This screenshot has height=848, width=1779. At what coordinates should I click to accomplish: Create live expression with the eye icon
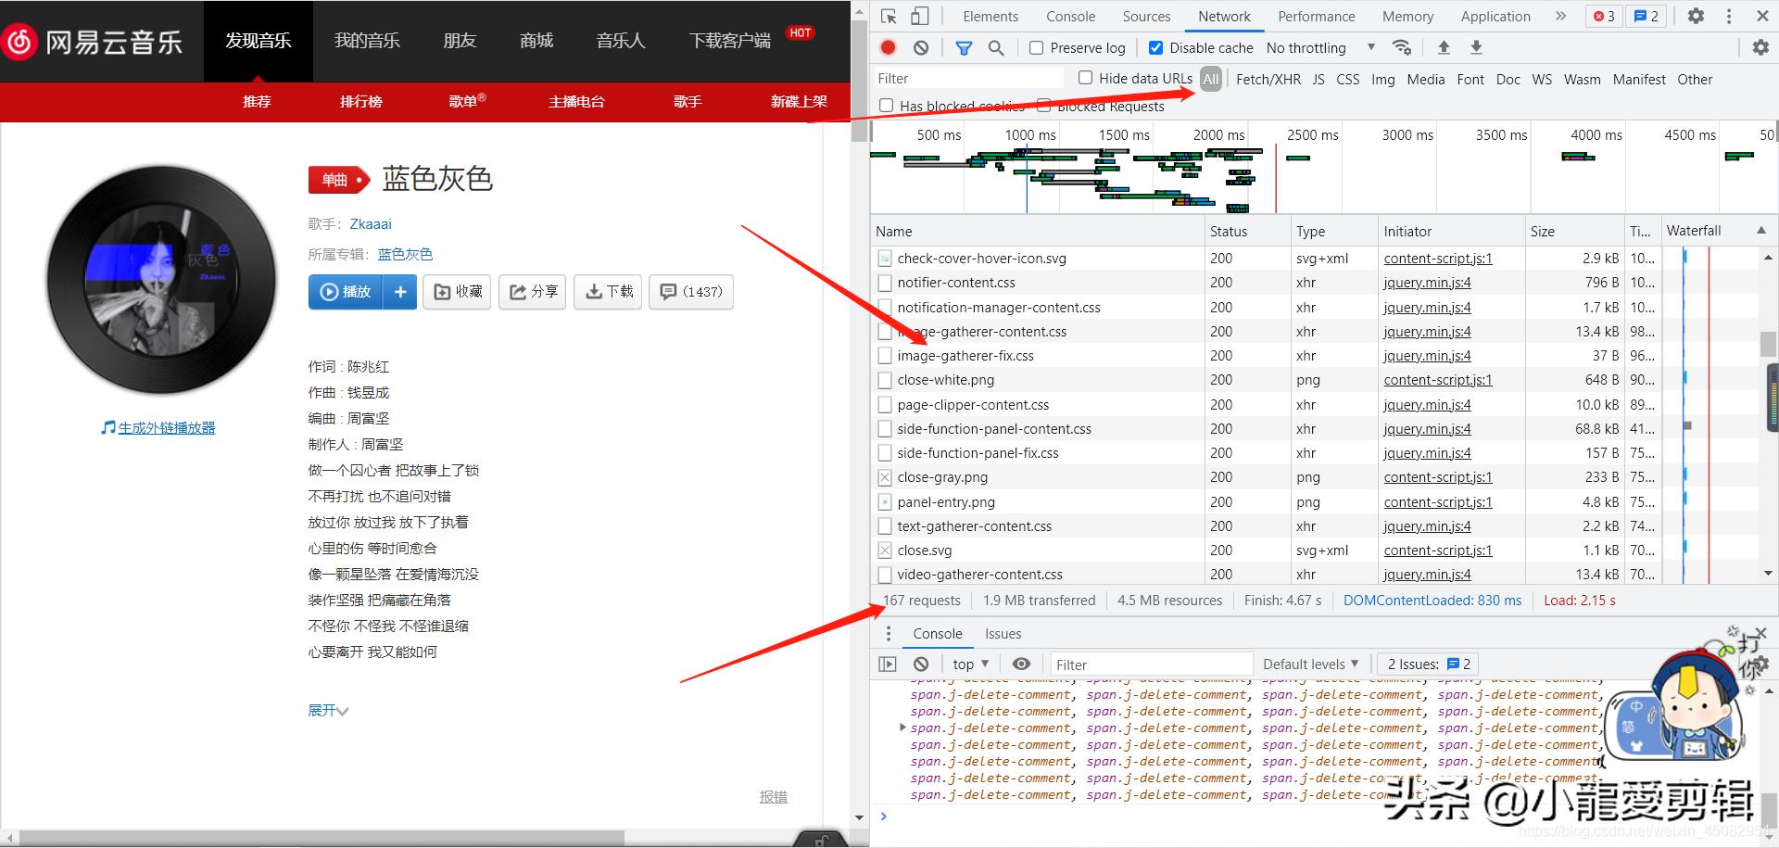pos(1022,664)
